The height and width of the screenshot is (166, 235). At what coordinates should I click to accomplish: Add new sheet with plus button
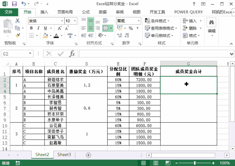point(88,155)
